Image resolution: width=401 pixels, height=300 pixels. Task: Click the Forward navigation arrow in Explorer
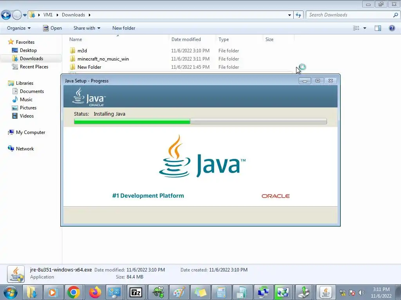click(17, 15)
